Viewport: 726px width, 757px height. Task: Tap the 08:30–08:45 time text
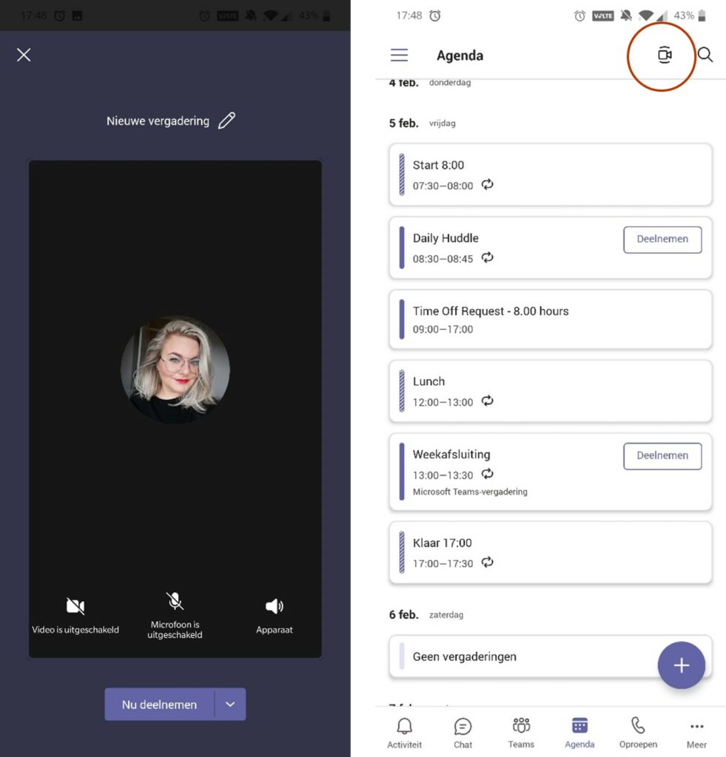(443, 259)
